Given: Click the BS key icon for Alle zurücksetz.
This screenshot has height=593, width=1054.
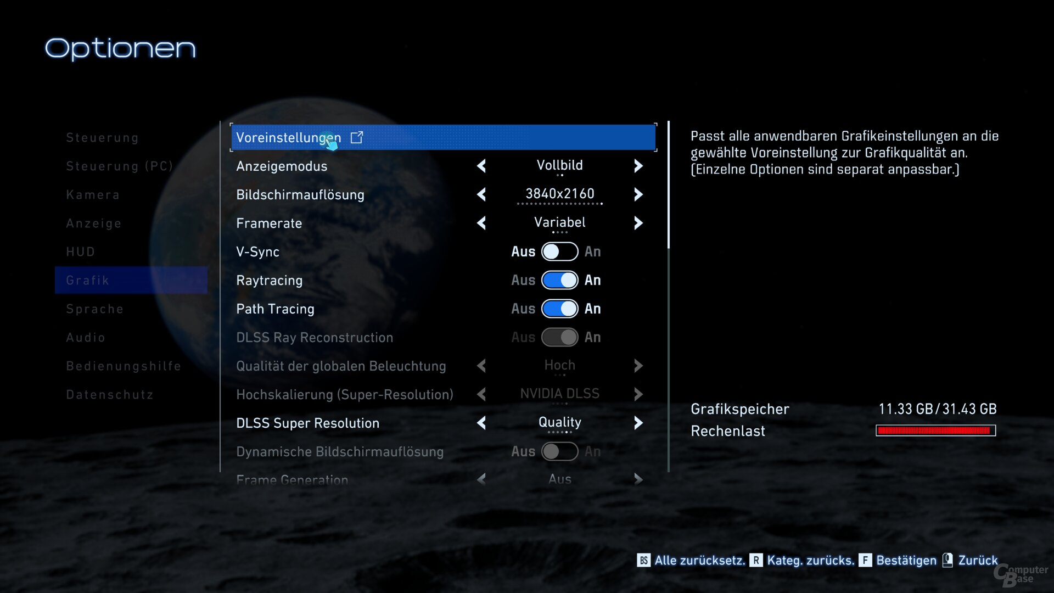Looking at the screenshot, I should 643,560.
